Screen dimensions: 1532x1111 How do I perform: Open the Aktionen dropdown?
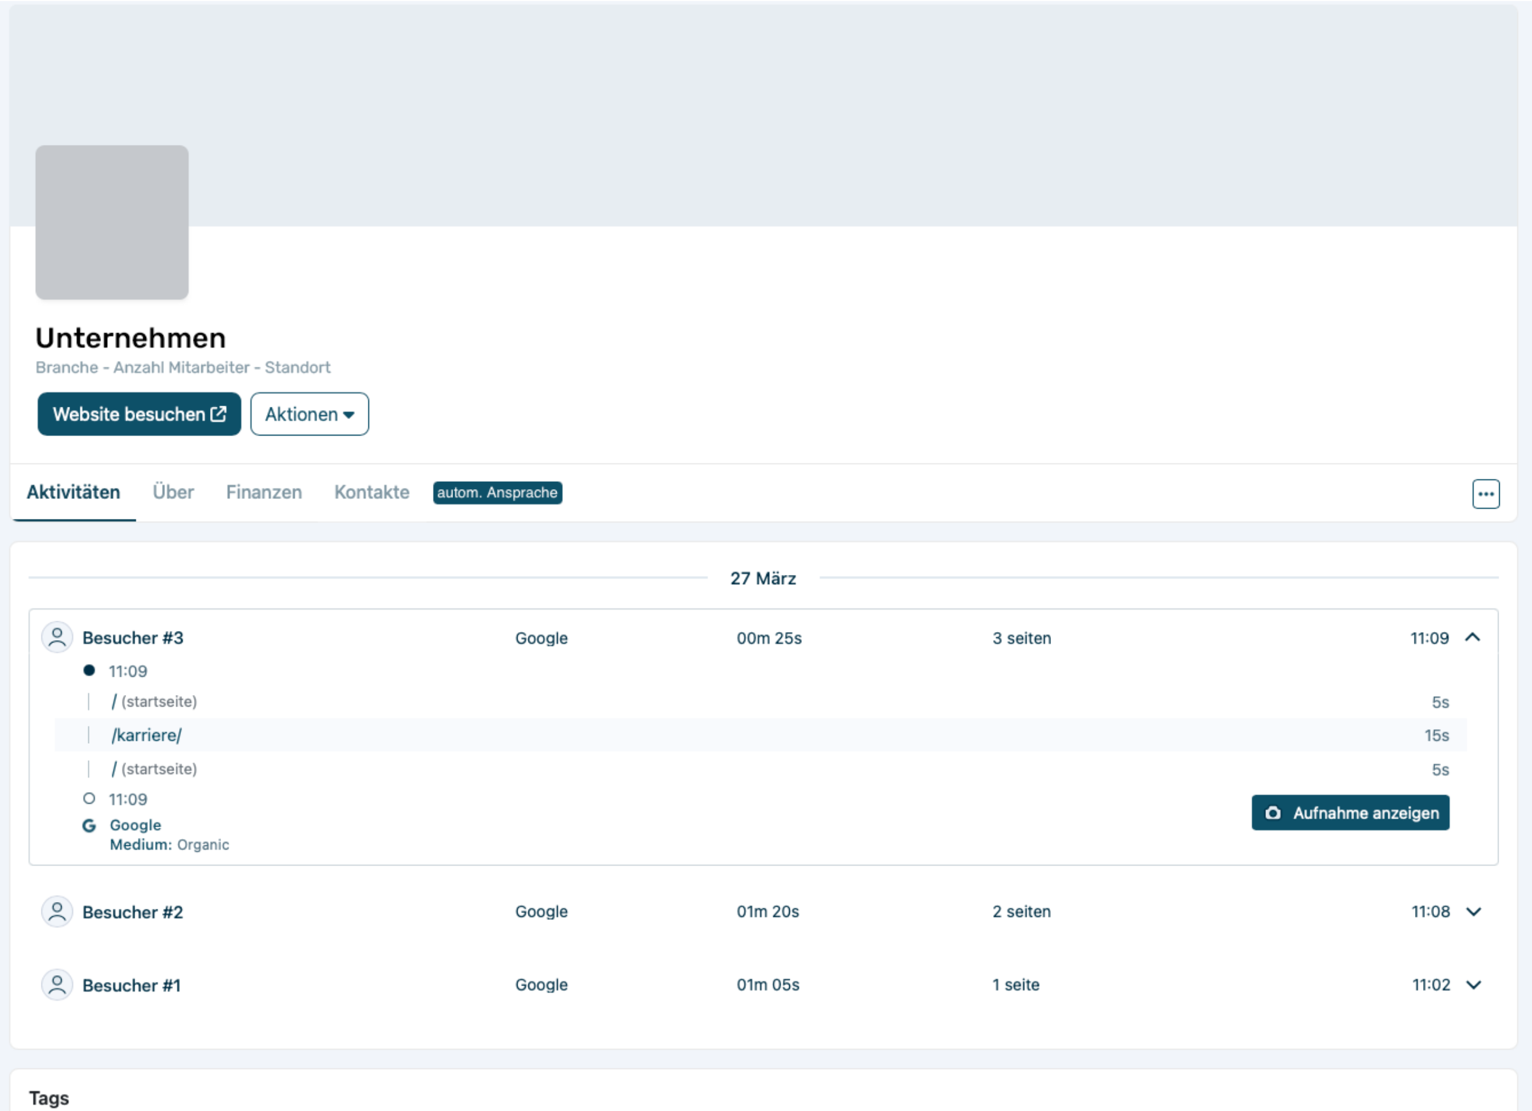point(309,414)
